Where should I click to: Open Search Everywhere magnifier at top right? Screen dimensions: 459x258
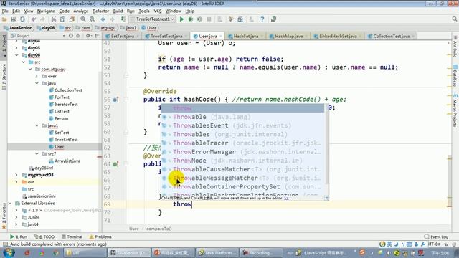[454, 19]
